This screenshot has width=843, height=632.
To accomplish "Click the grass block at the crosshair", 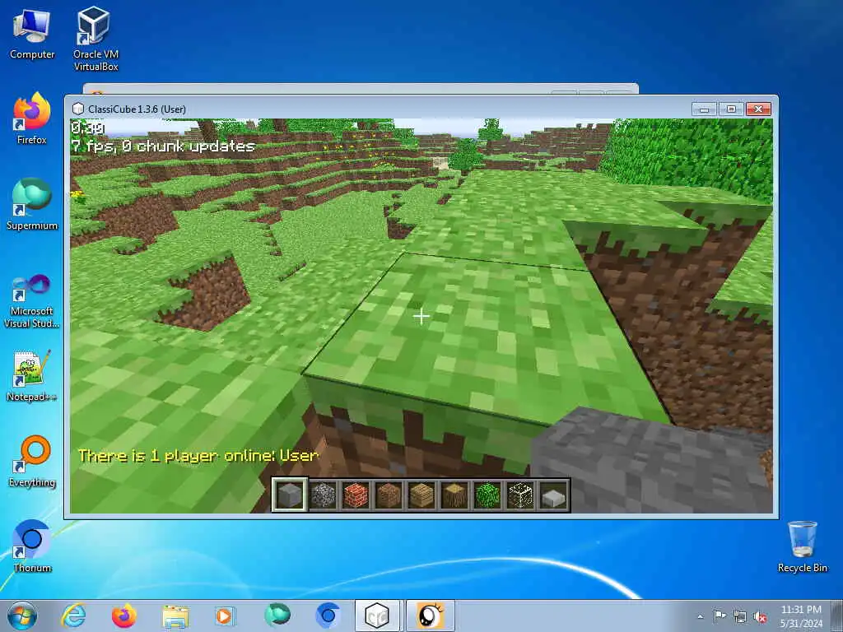I will coord(421,317).
